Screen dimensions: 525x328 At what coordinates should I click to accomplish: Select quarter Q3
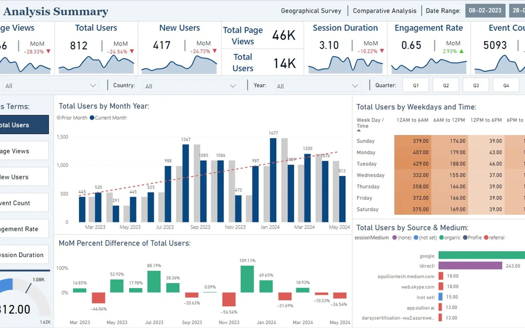476,85
